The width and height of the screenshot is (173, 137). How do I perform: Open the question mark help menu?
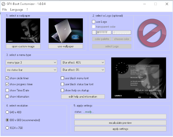pos(27,10)
